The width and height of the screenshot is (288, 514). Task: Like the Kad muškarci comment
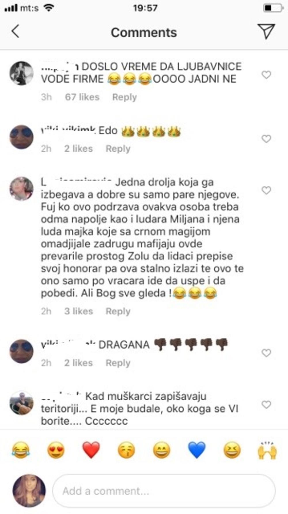pos(266,404)
